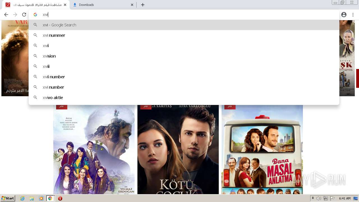Click the clock showing 6:41 AM
This screenshot has width=359, height=202.
345,198
